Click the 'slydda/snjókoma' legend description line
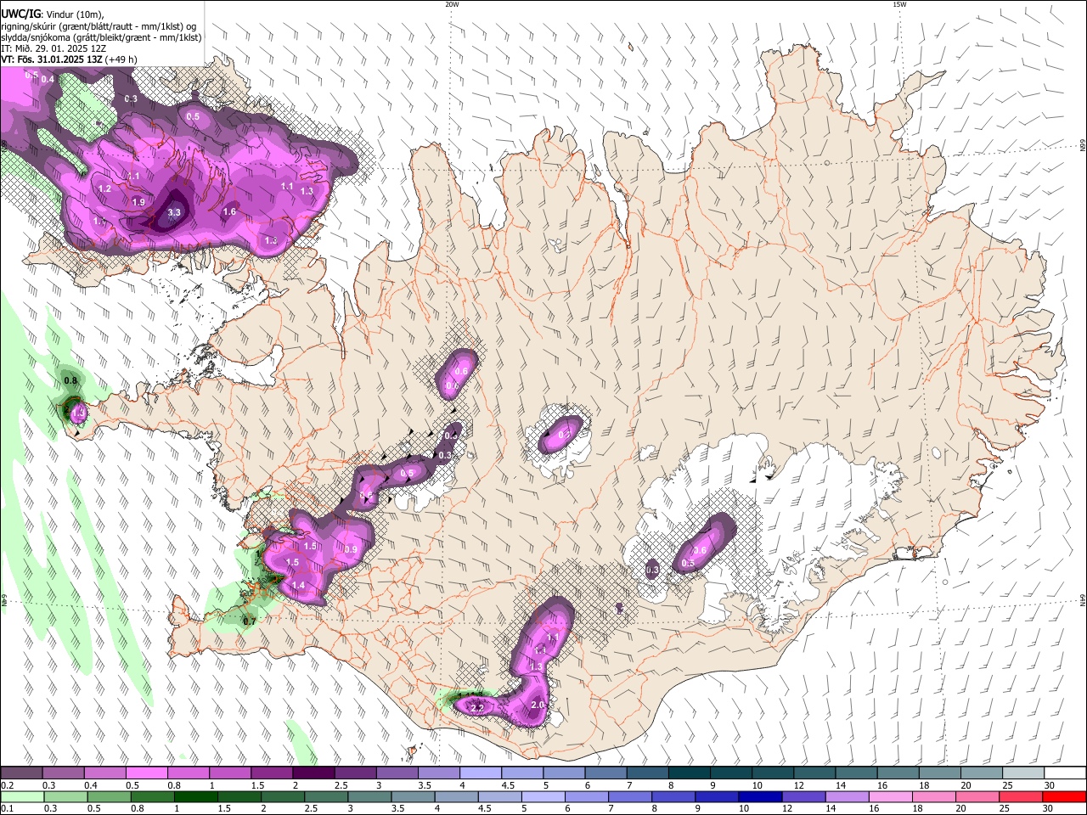1087x815 pixels. (101, 37)
